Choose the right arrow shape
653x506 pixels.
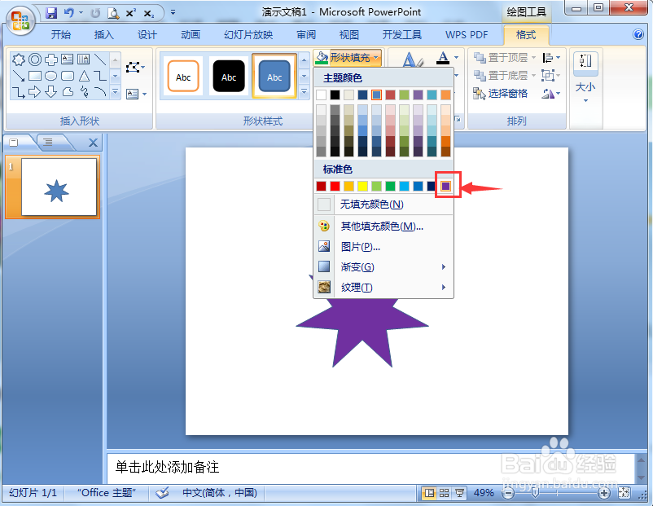tap(34, 92)
